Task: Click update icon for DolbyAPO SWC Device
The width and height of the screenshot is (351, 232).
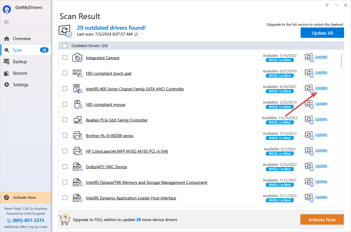Action: tap(309, 166)
